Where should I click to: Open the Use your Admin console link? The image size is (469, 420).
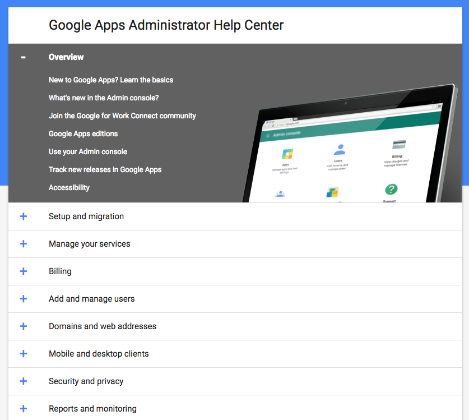[88, 152]
